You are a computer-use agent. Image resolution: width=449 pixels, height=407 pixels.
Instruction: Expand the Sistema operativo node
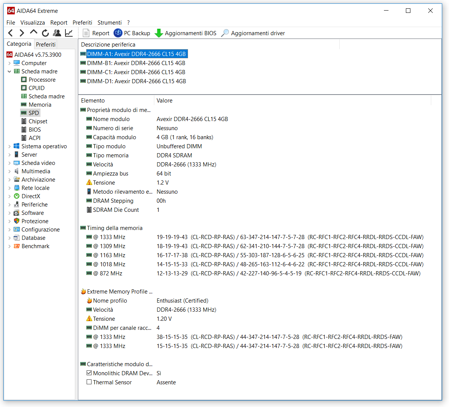9,146
